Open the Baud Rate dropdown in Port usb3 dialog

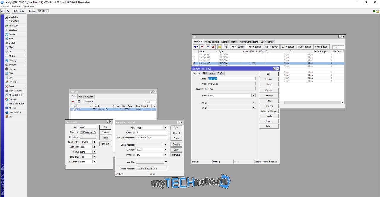(x=94, y=142)
